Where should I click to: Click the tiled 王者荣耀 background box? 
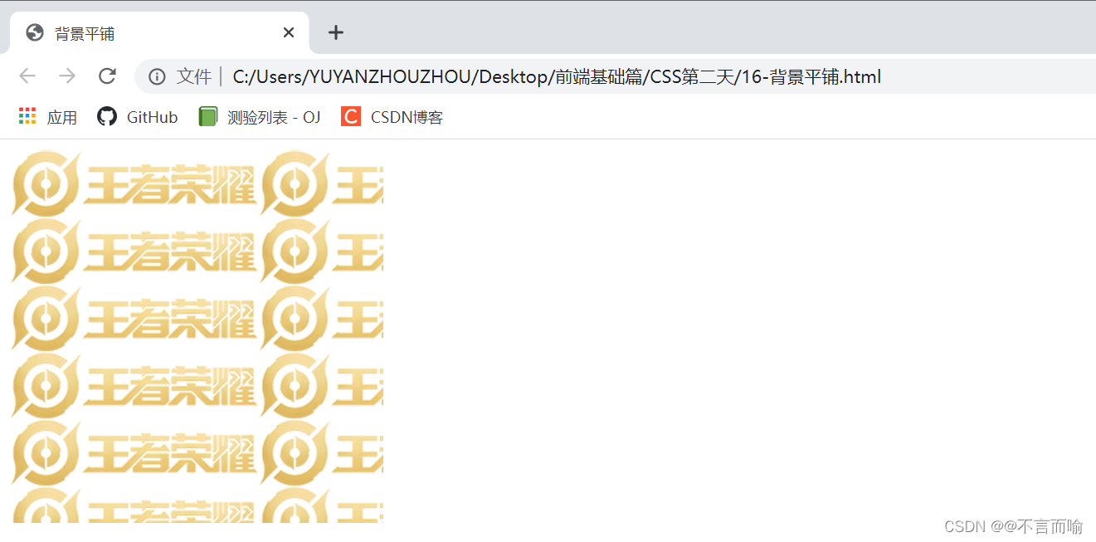(197, 335)
